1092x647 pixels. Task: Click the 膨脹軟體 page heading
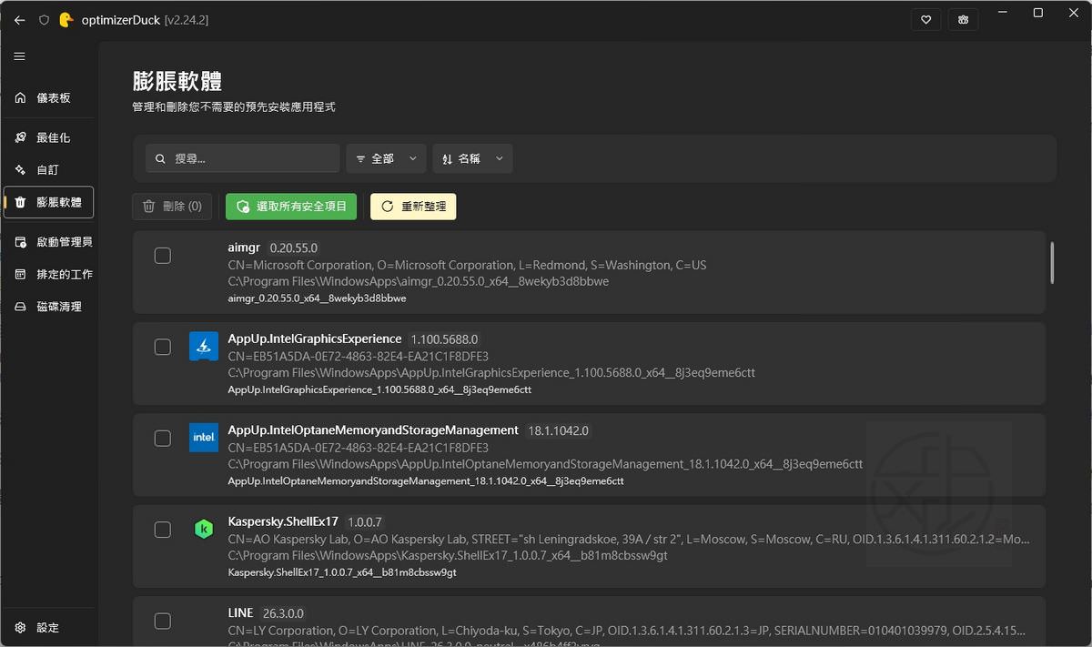177,81
